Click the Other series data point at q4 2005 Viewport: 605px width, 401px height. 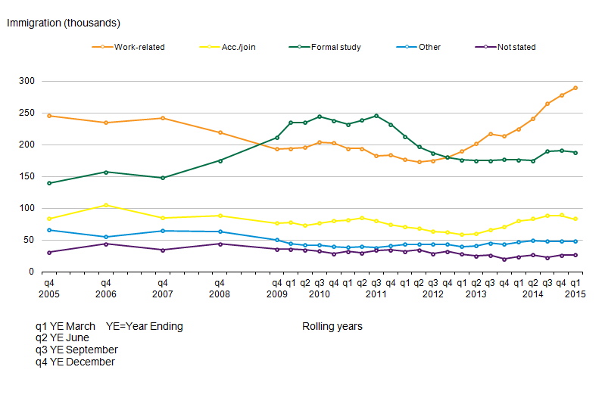tap(49, 230)
